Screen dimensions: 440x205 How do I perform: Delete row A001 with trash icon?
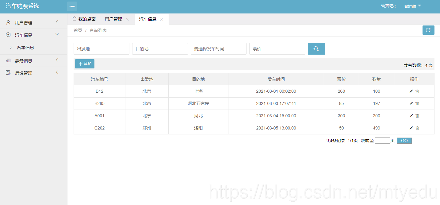pos(417,116)
